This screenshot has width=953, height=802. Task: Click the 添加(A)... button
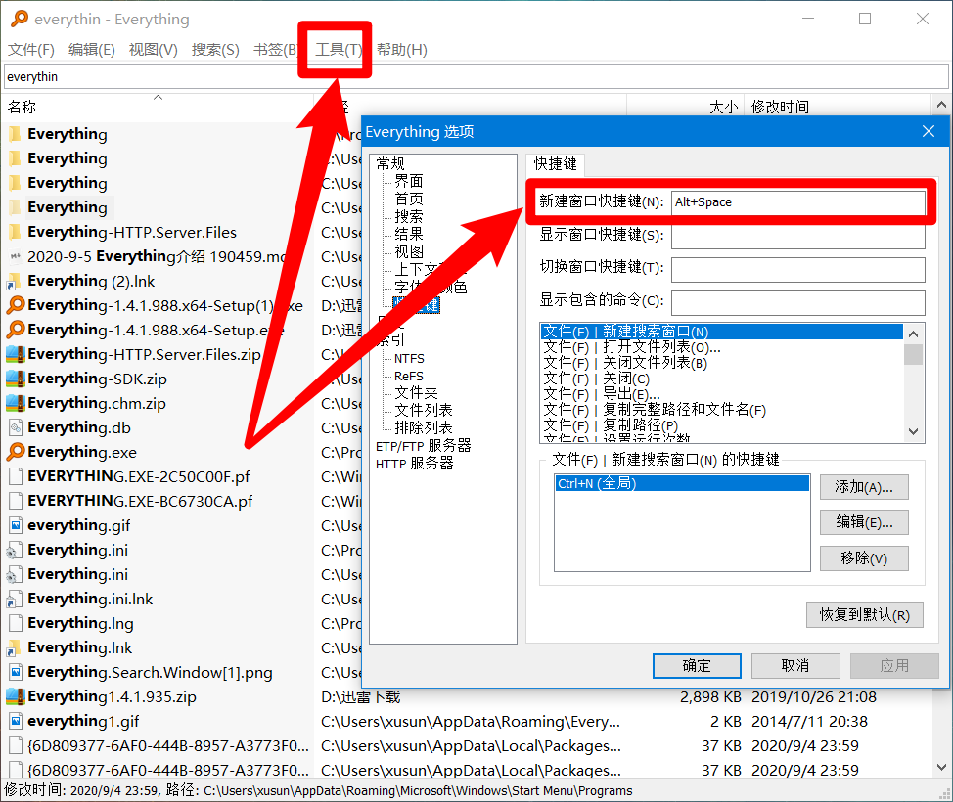click(864, 487)
